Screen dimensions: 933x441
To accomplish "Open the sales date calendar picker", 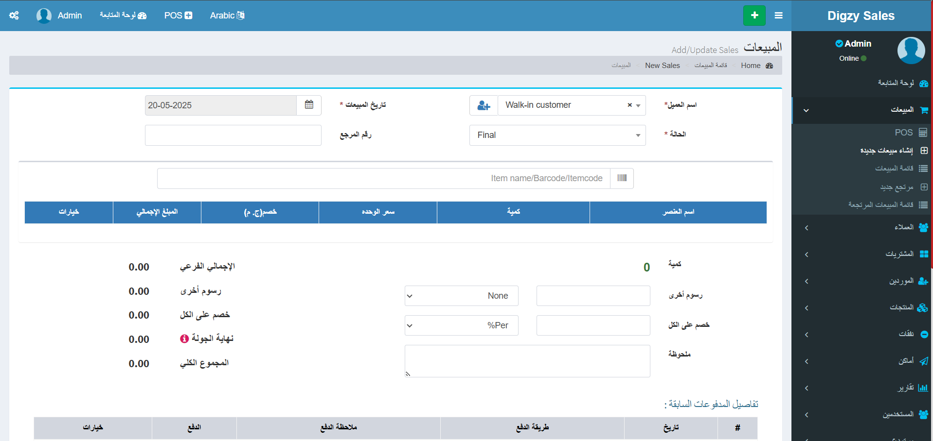I will [309, 105].
